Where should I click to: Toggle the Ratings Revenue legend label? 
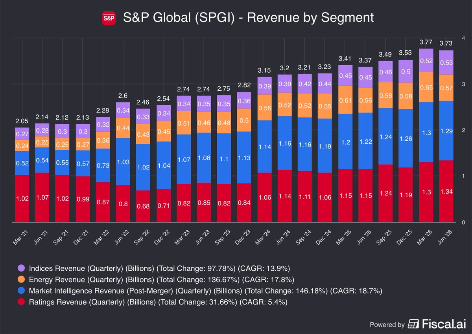pos(158,302)
